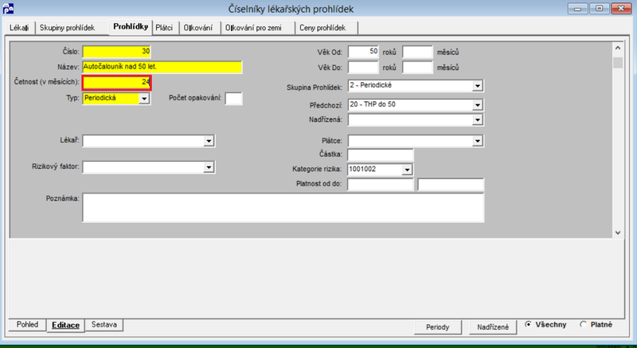Open the Předchozí dropdown list
The height and width of the screenshot is (348, 637).
tap(477, 105)
